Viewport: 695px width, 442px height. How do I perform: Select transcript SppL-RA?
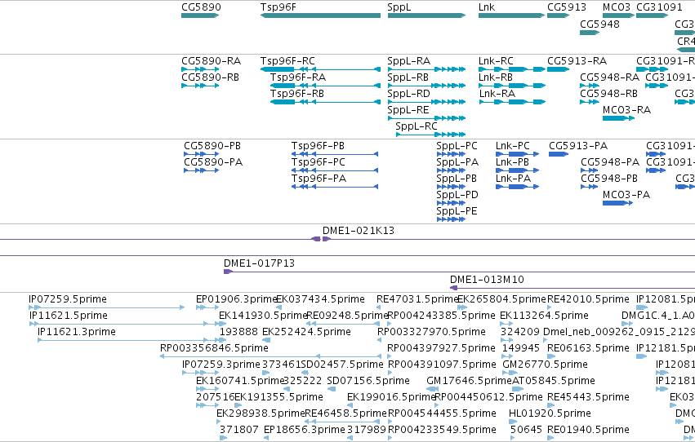pos(426,69)
